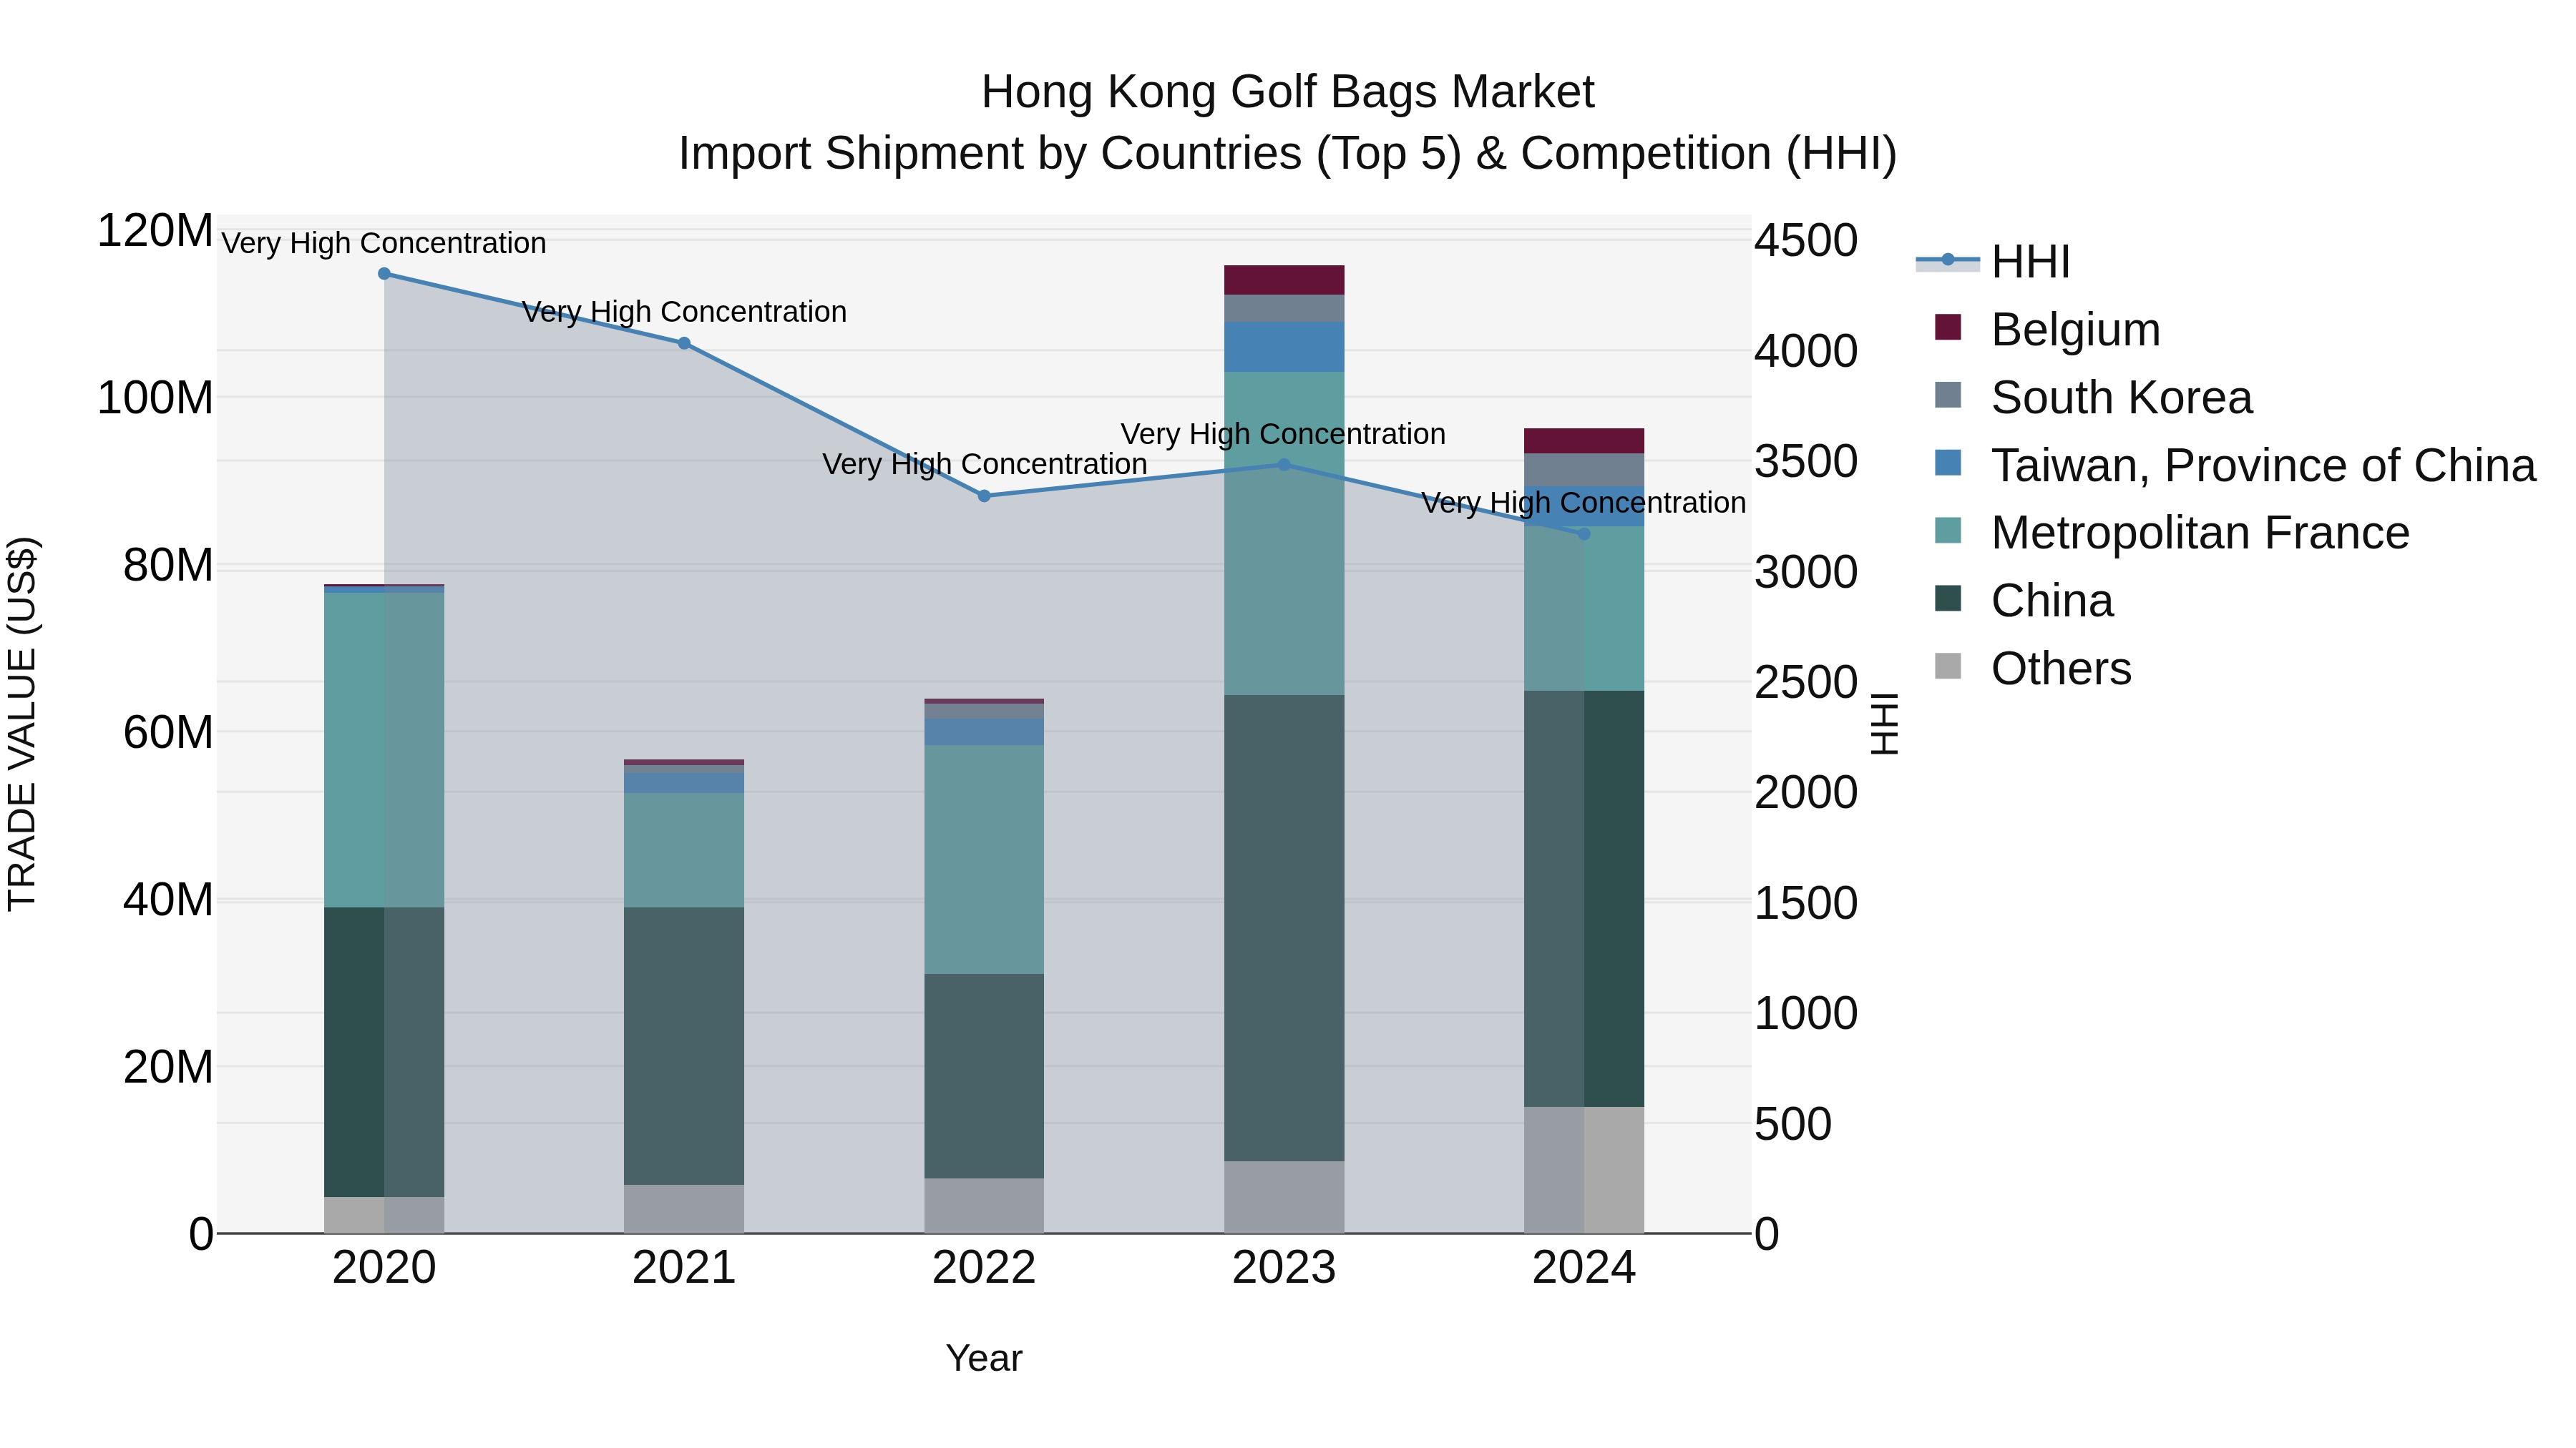Click the rotated HHI right axis title

[1884, 724]
